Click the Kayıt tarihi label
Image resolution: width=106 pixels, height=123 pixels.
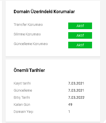[22, 83]
